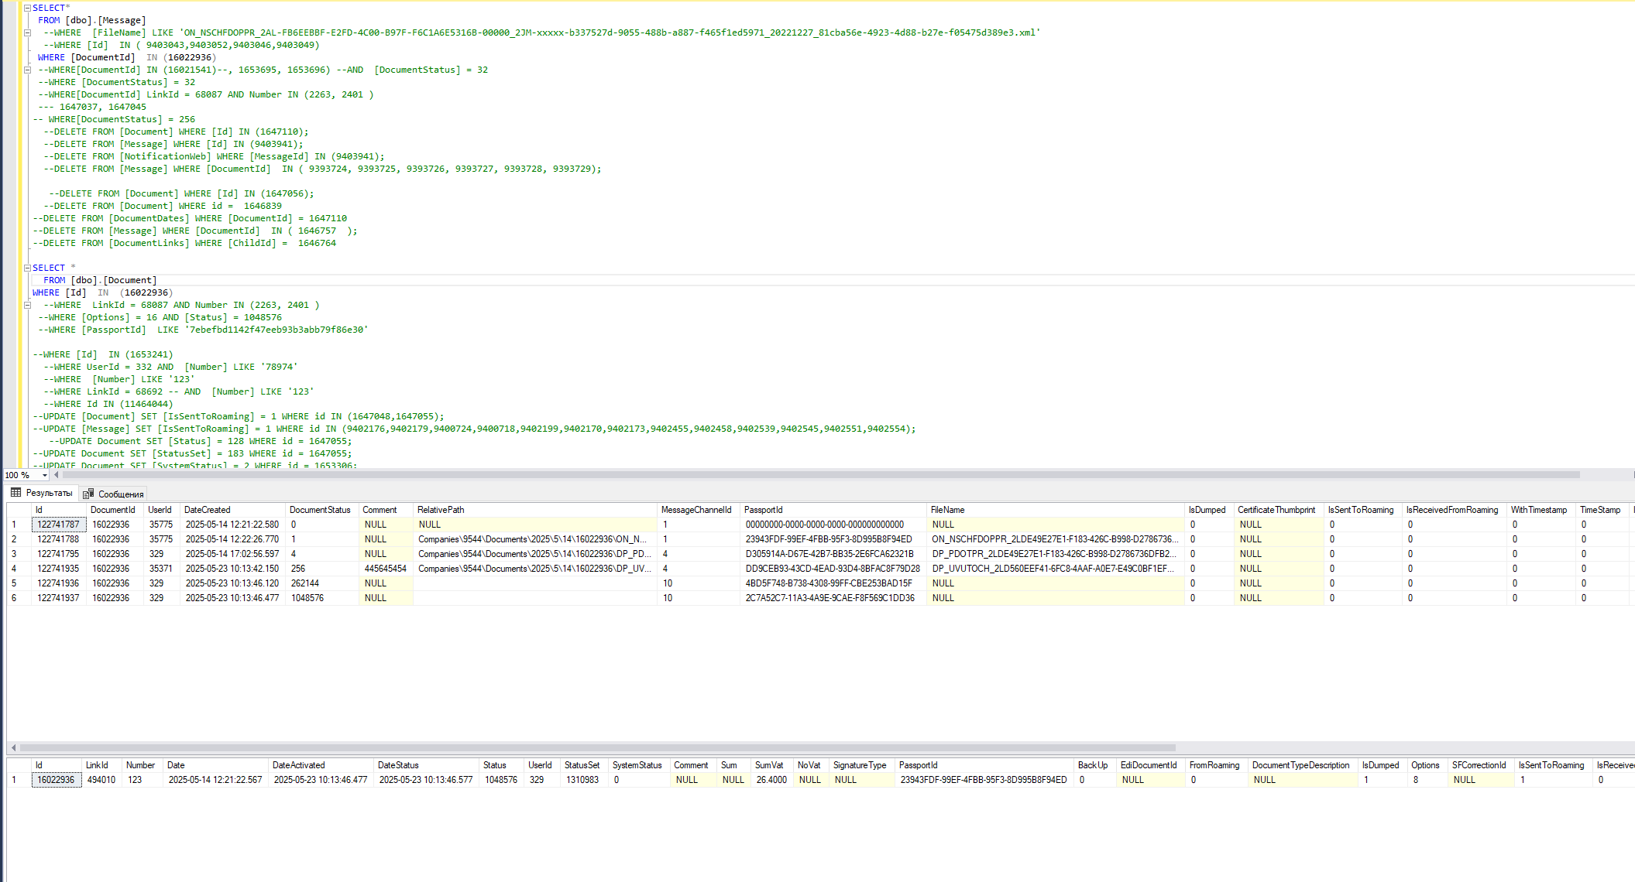Click the Id cell 122741937
The height and width of the screenshot is (882, 1635).
coord(59,598)
